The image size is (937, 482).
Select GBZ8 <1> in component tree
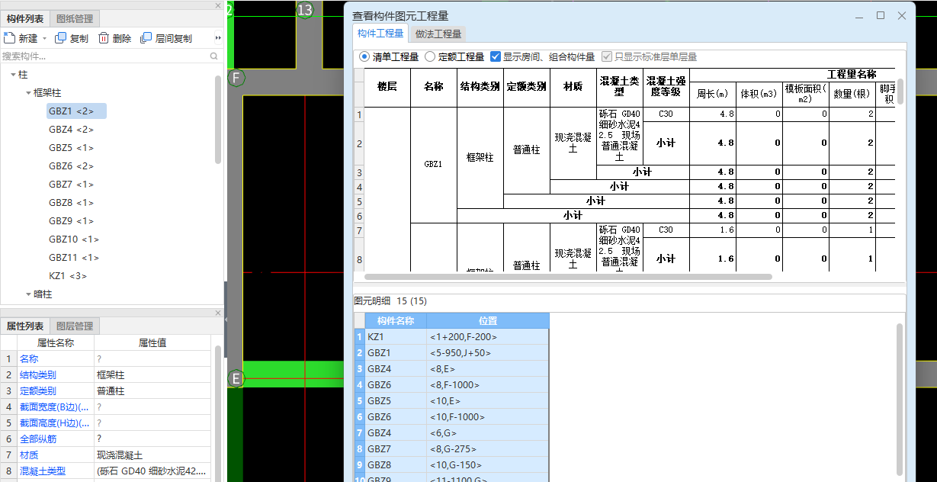pyautogui.click(x=72, y=202)
